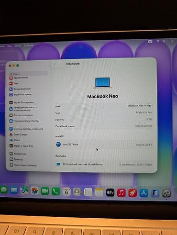Click the name field value "MacBook Neo" in Имя row
The image size is (177, 235).
139,106
